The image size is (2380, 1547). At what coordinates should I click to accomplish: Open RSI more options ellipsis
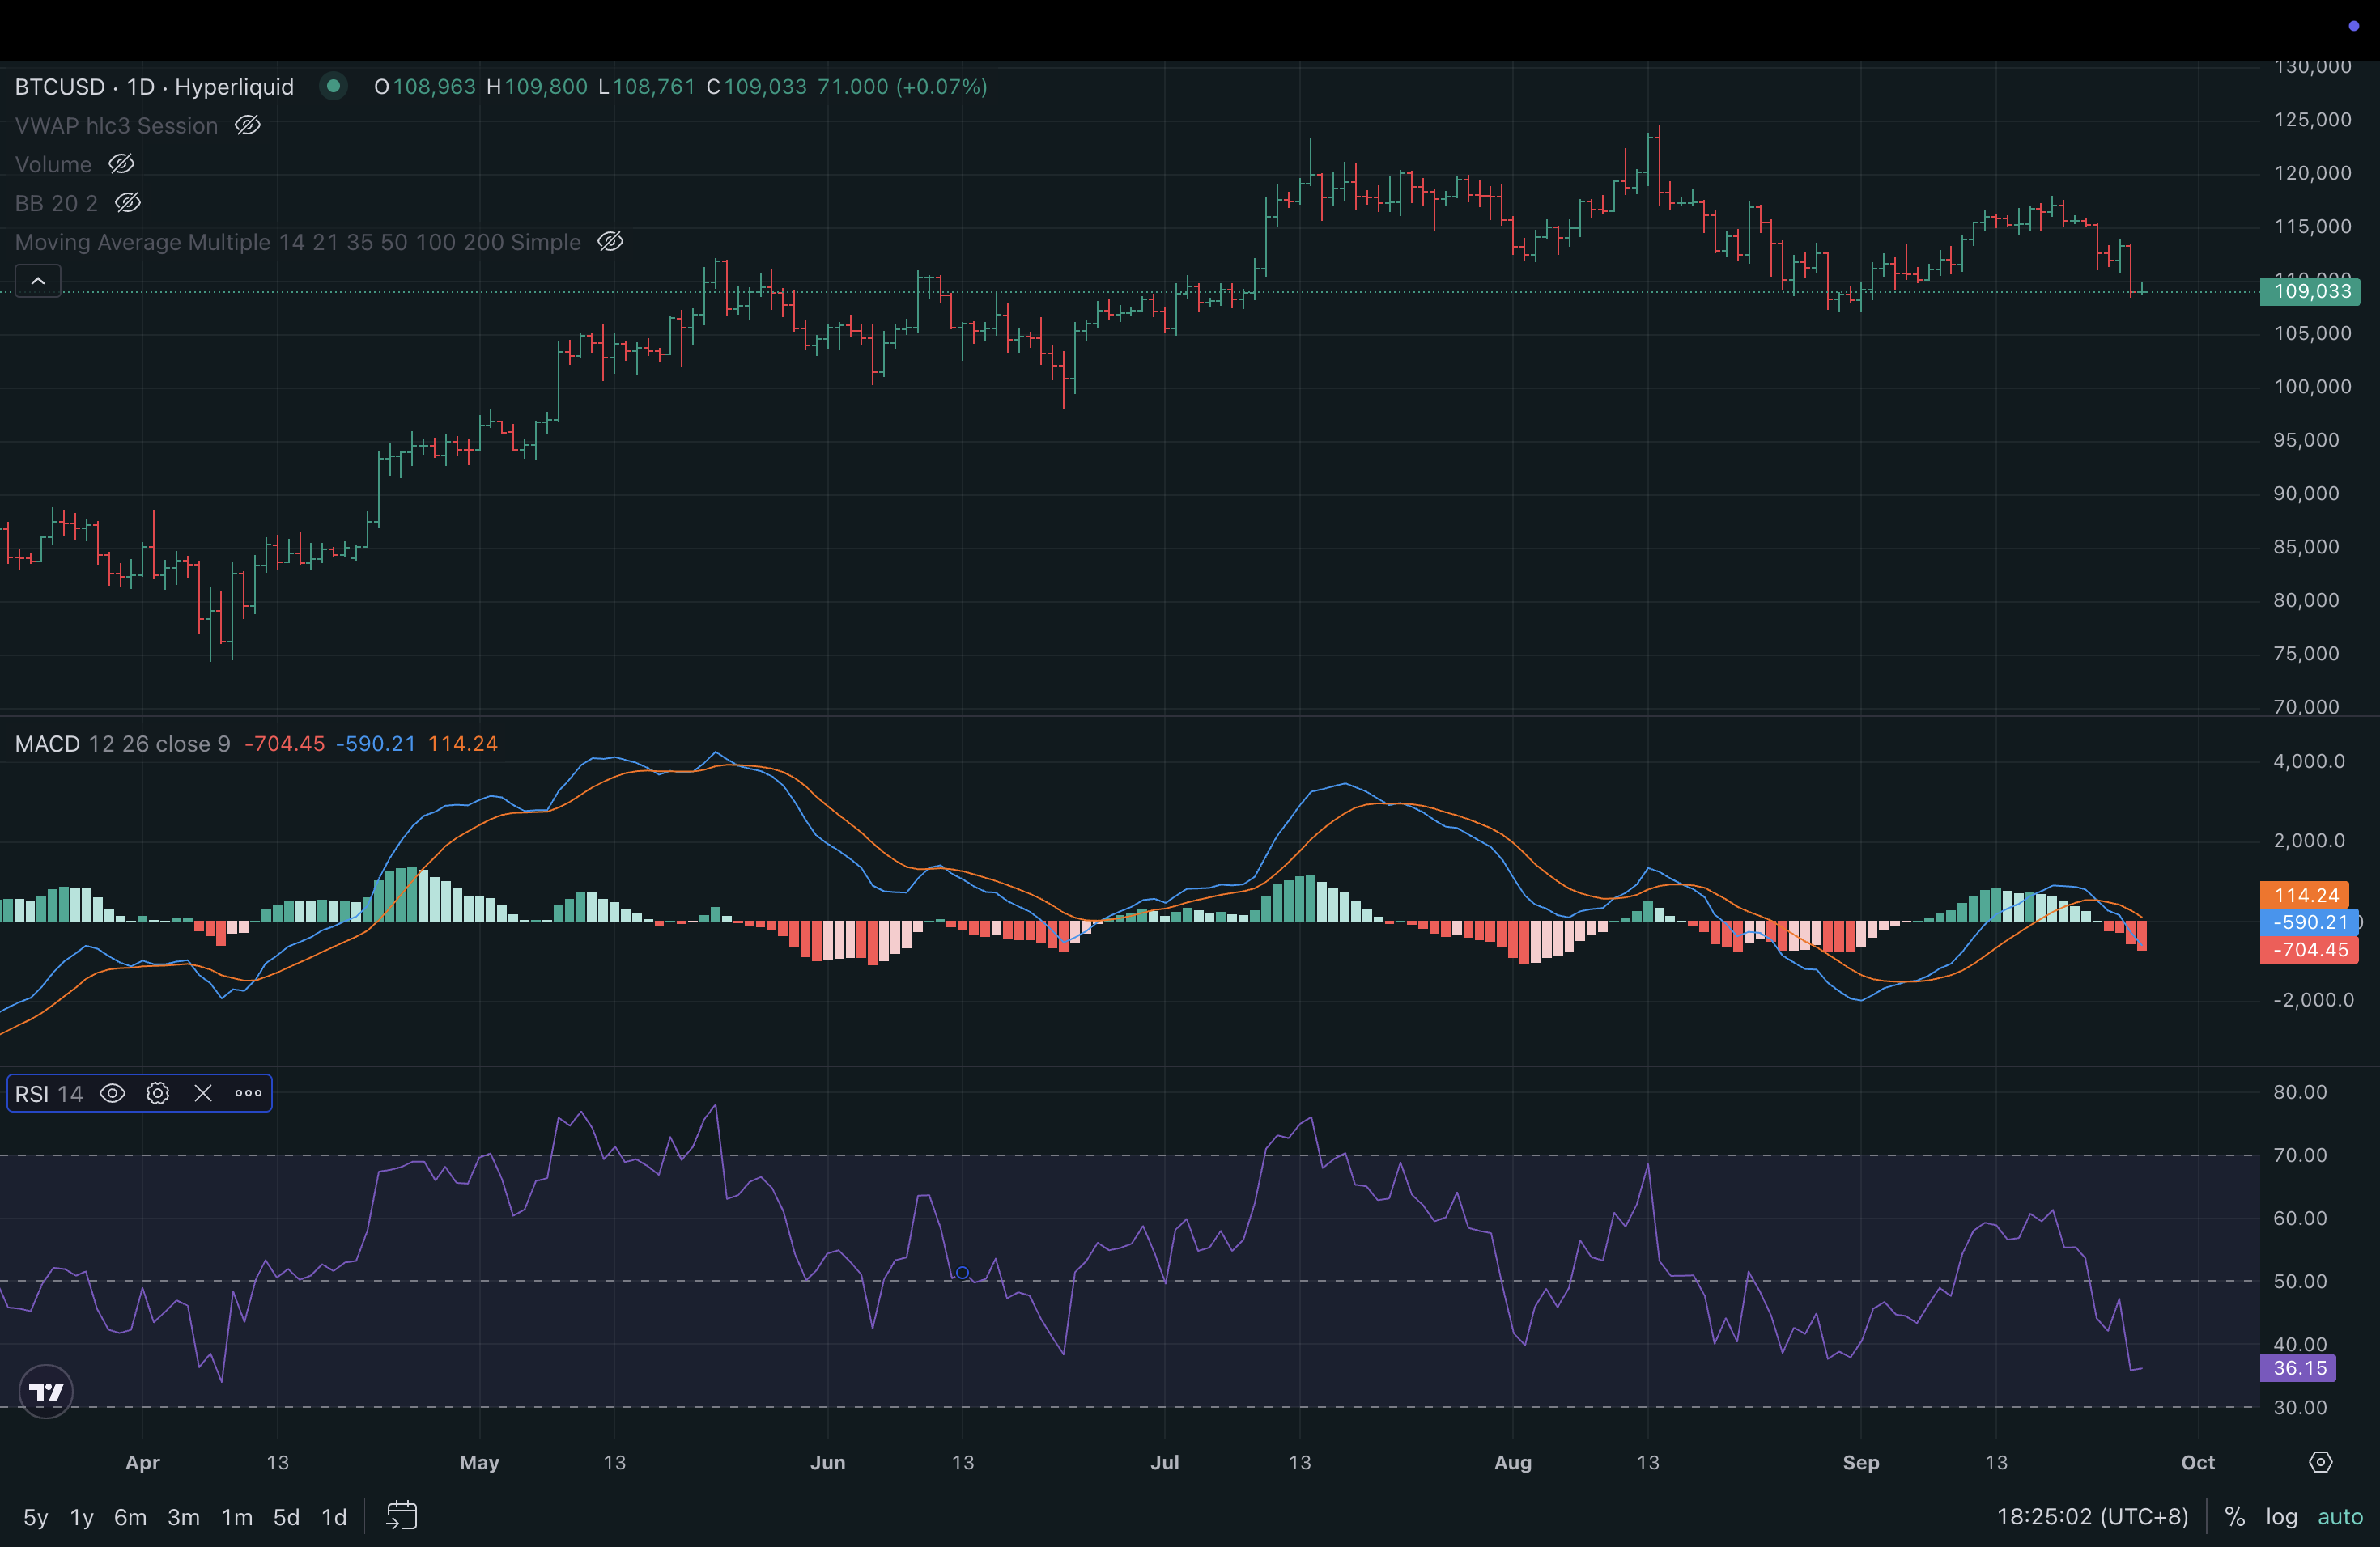coord(248,1093)
